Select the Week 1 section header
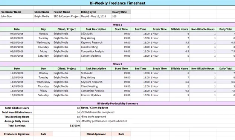Screen dimensions: 235x140 (x=117, y=25)
